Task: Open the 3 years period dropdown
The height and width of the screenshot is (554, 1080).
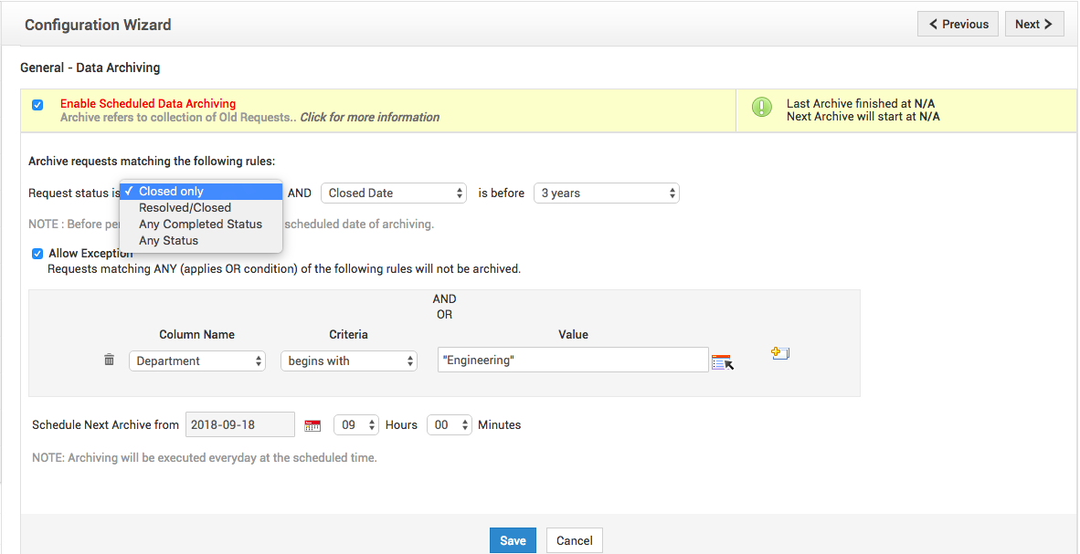Action: (x=606, y=193)
